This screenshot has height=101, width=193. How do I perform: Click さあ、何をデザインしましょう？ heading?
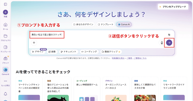tap(101, 14)
